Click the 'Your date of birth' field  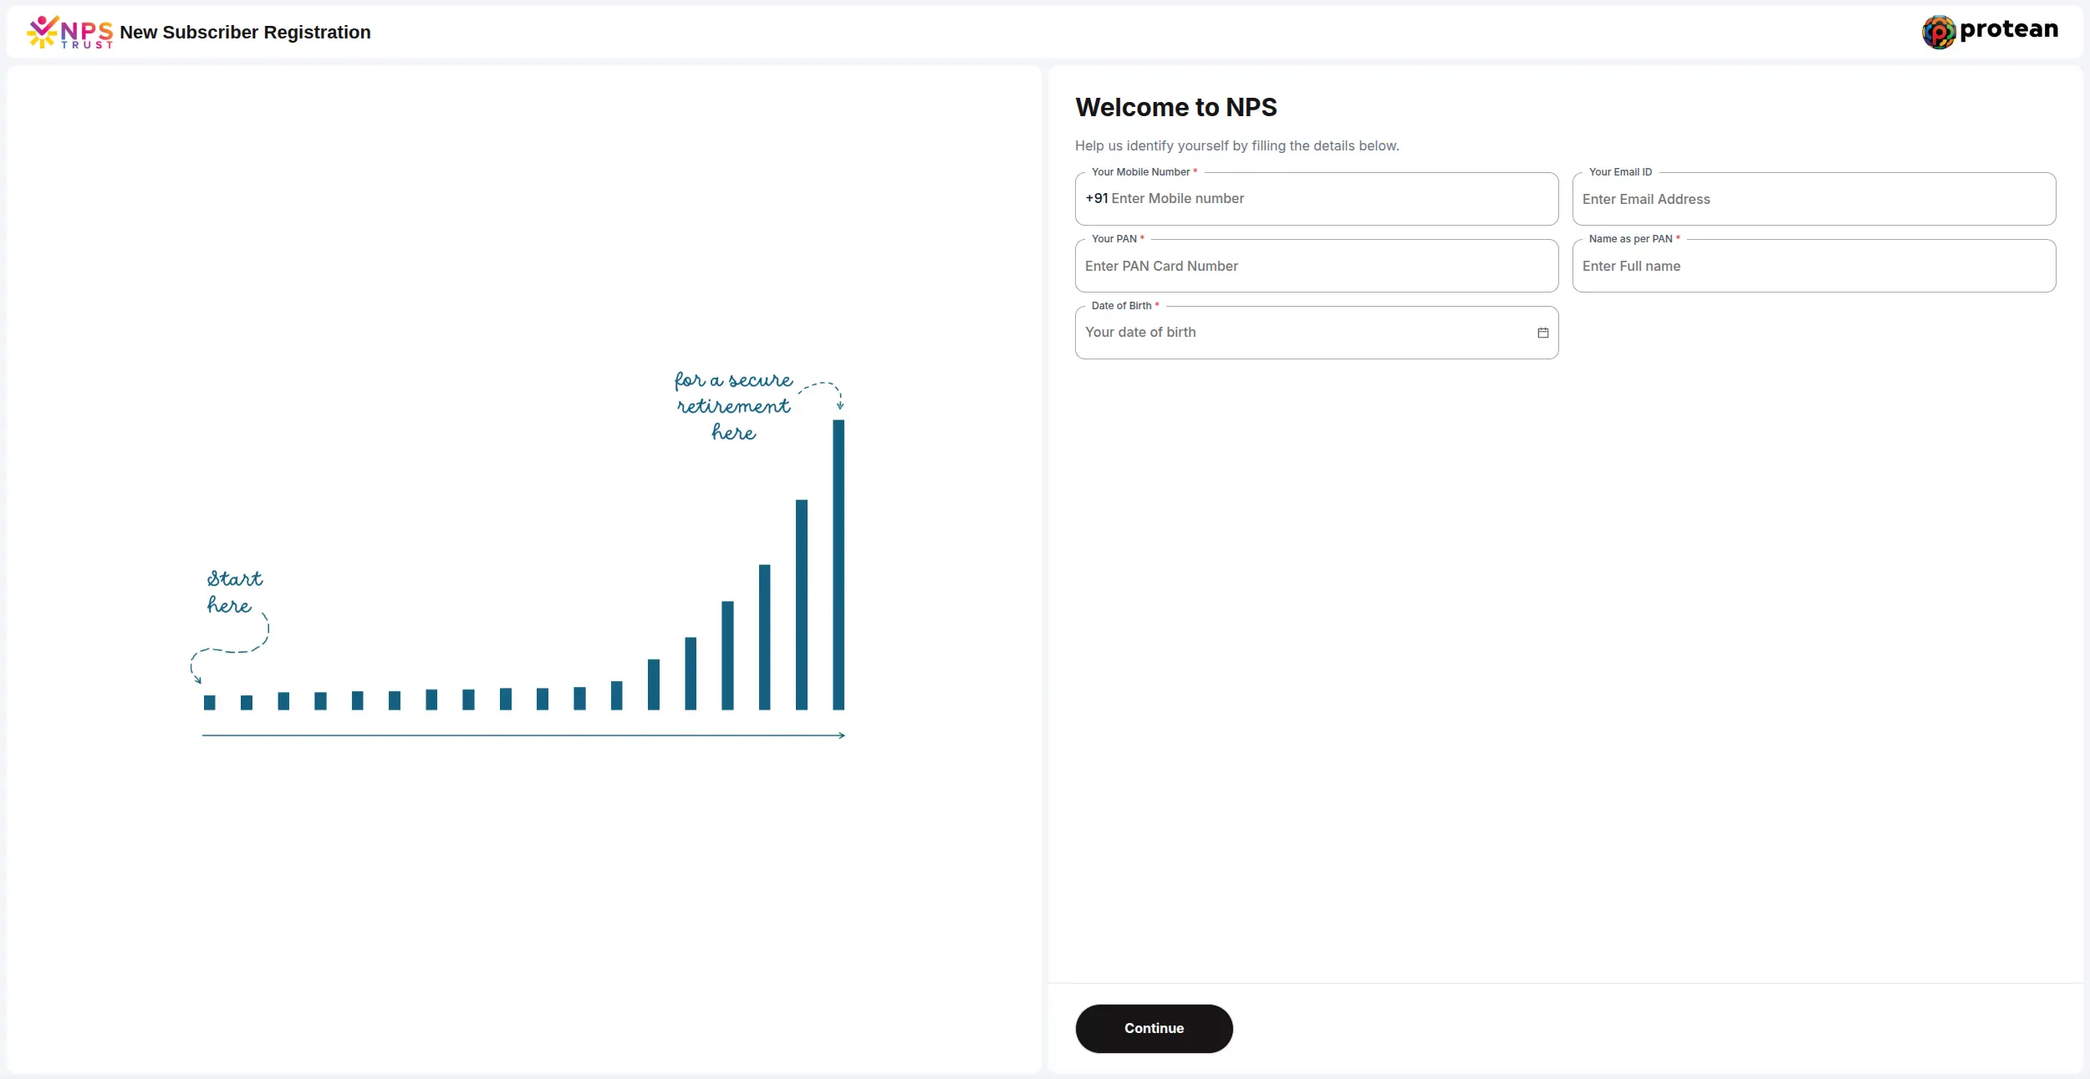[1304, 333]
